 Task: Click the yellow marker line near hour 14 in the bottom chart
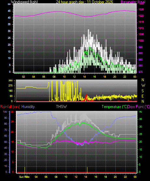pyautogui.click(x=87, y=170)
